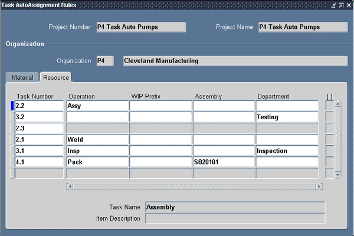Click the horizontal scrollbar right arrow

click(x=319, y=186)
